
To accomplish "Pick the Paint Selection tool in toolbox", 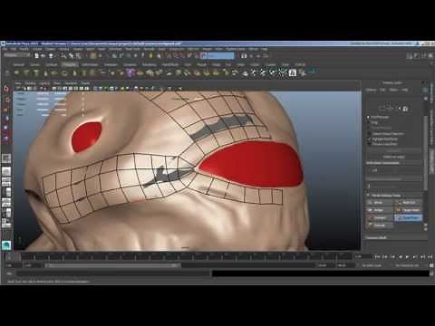I will pyautogui.click(x=6, y=110).
